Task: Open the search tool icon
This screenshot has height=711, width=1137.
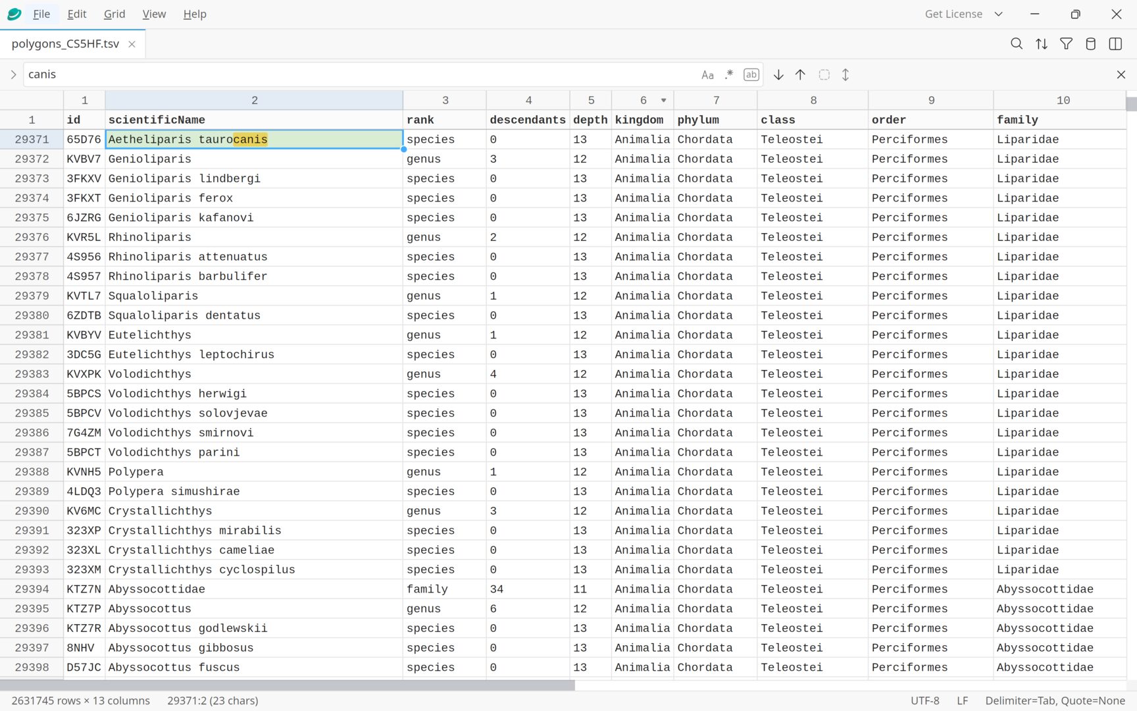Action: (x=1017, y=44)
